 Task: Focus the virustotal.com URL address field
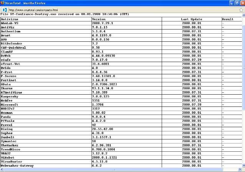tap(123, 10)
